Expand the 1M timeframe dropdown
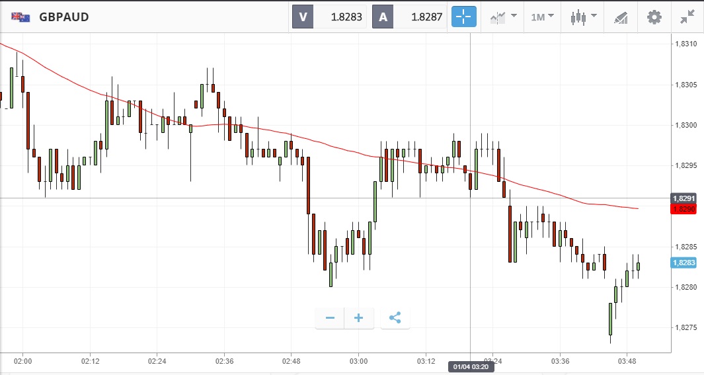The width and height of the screenshot is (704, 375). pos(542,17)
